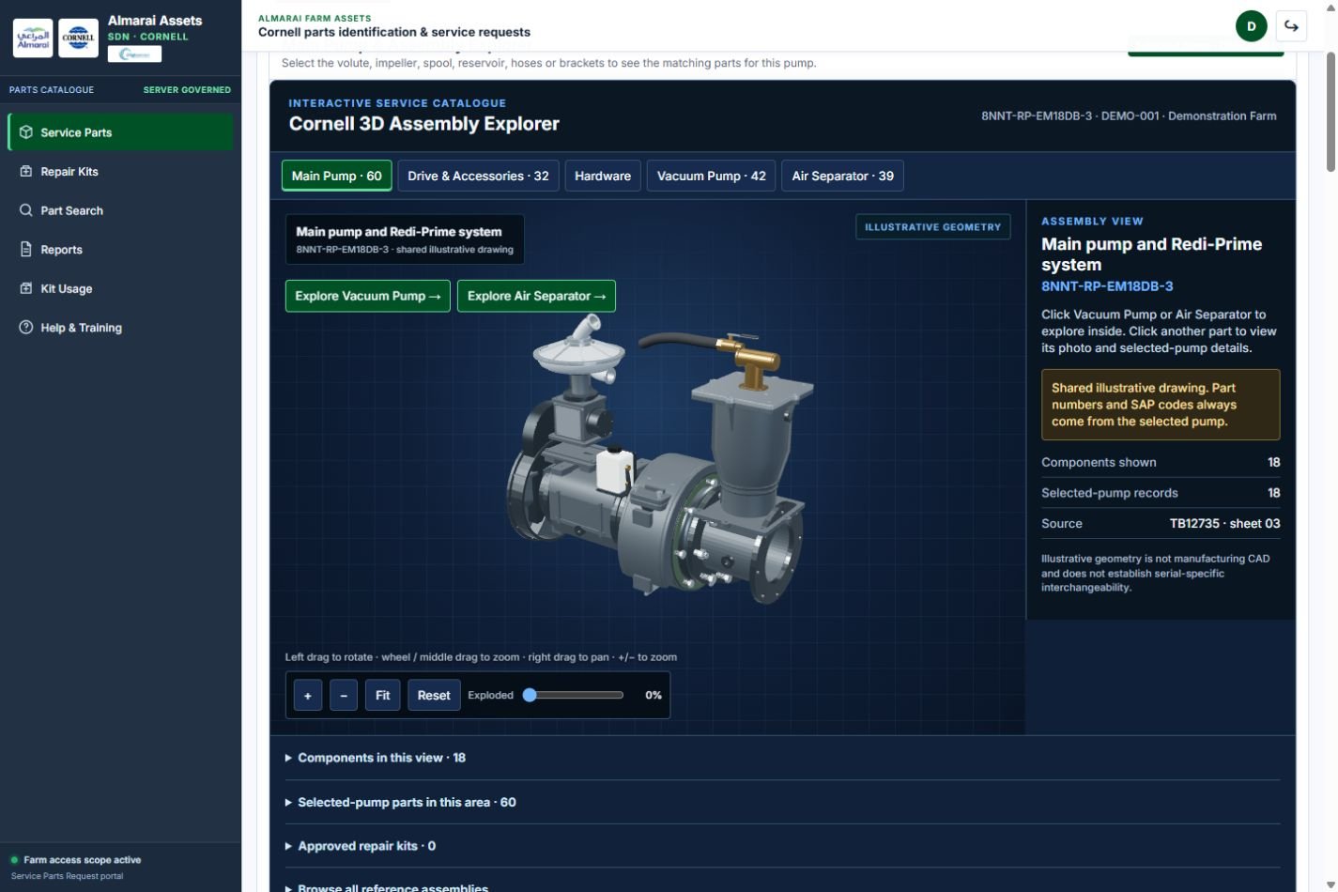
Task: Open Part Search page
Action: click(x=120, y=210)
